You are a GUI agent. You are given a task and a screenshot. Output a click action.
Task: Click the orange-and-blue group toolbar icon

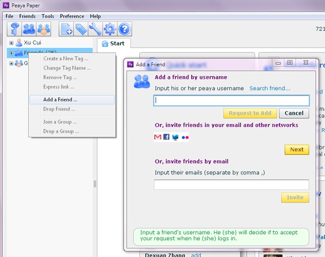(43, 29)
